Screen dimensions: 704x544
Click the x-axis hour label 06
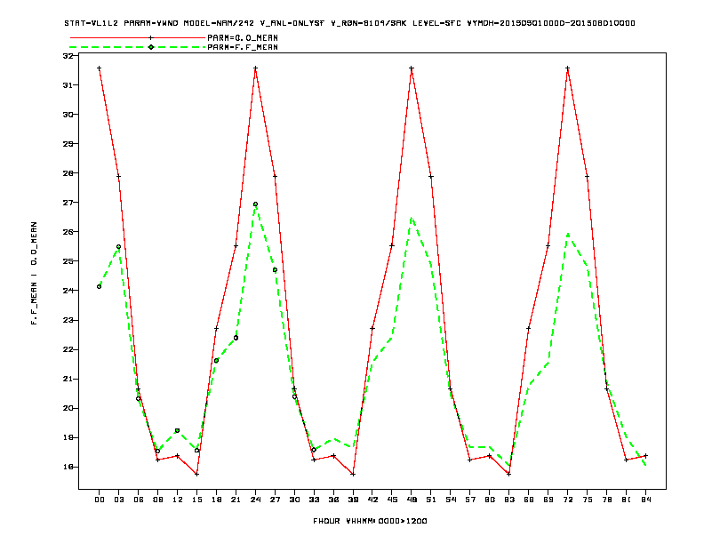point(139,500)
